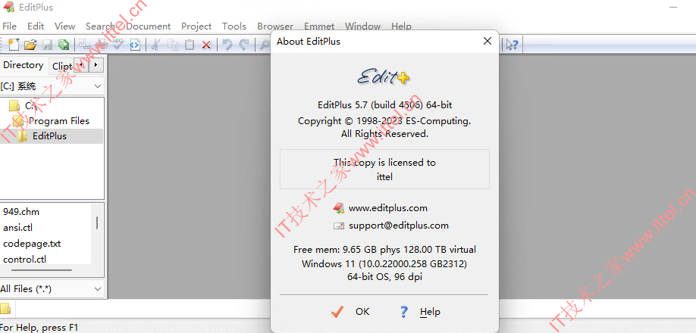696x333 pixels.
Task: Click the Print toolbar icon
Action: click(101, 45)
